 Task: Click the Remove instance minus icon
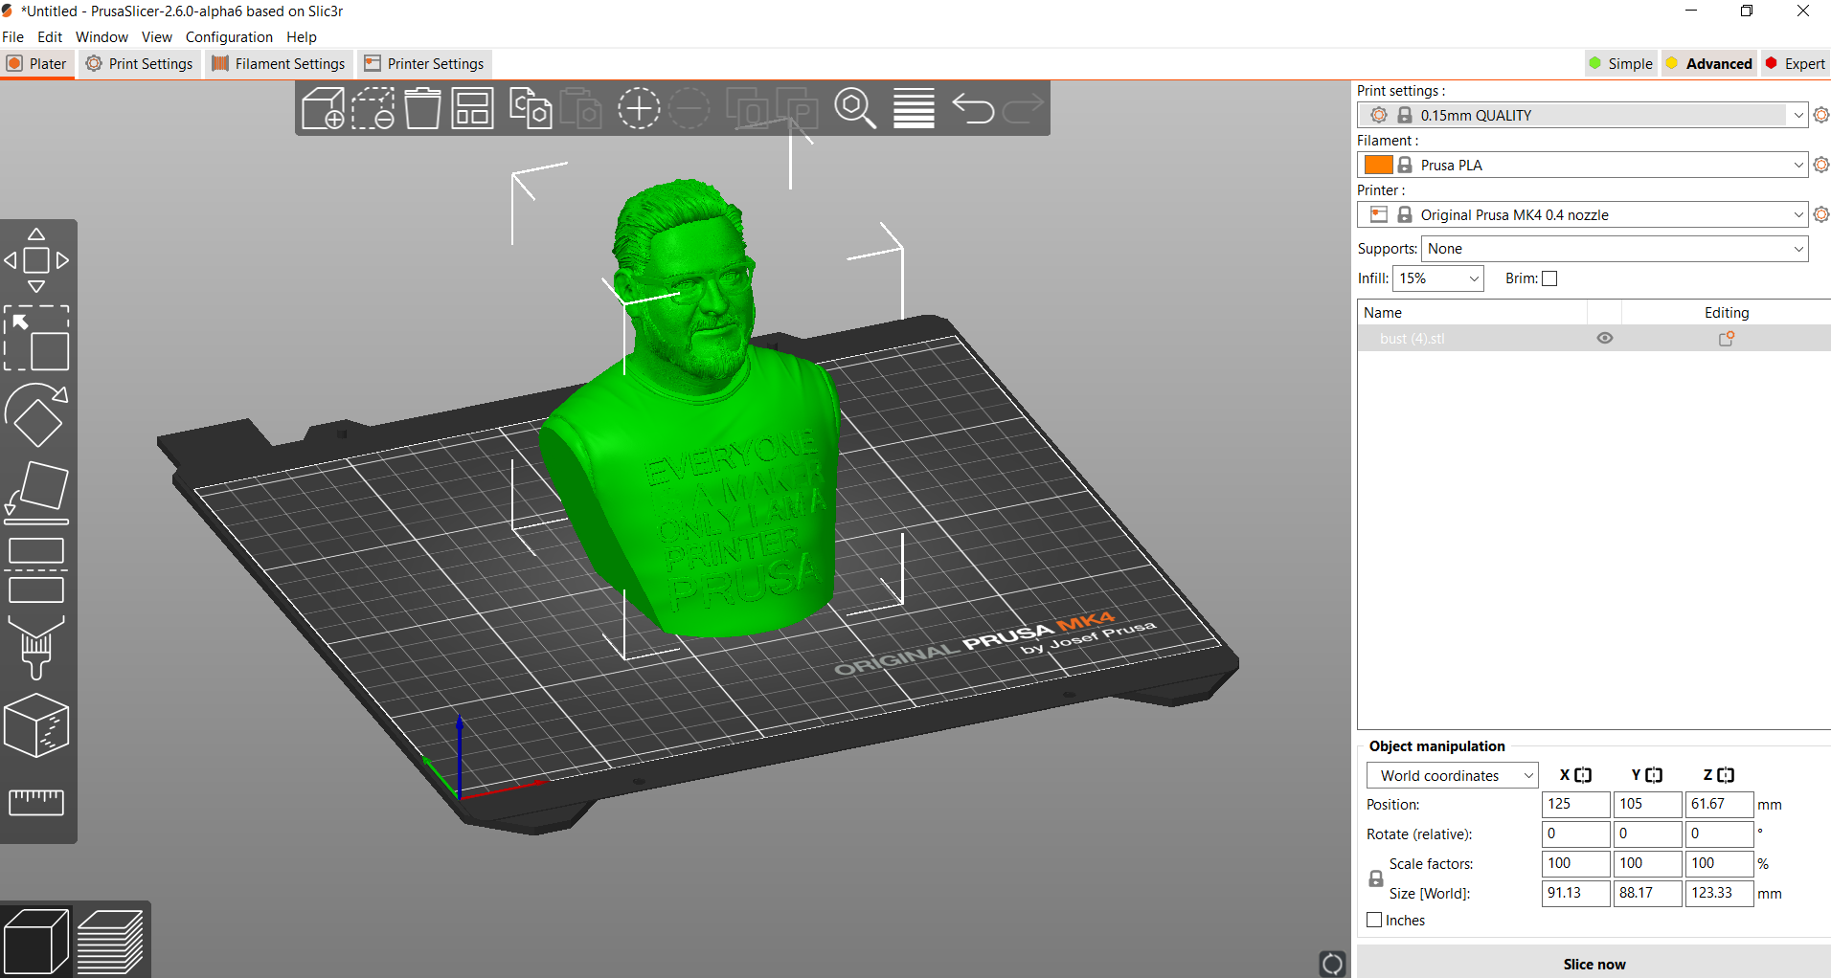[689, 108]
